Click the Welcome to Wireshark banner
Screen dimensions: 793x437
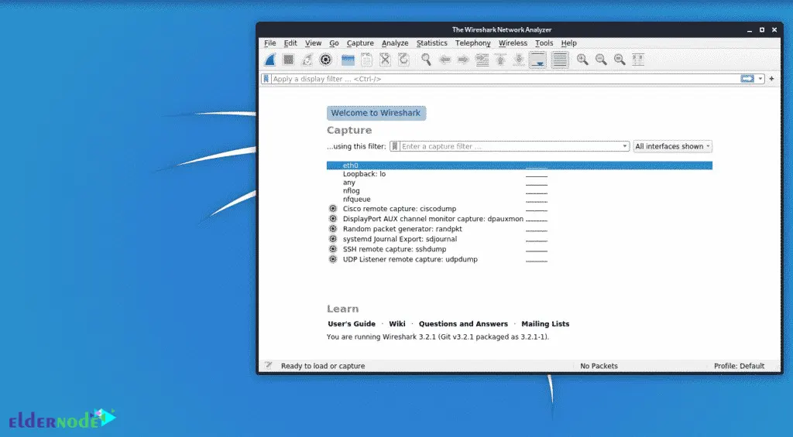[x=376, y=113]
